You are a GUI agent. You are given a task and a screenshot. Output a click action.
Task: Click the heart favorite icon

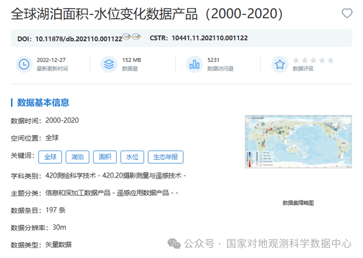pyautogui.click(x=347, y=13)
